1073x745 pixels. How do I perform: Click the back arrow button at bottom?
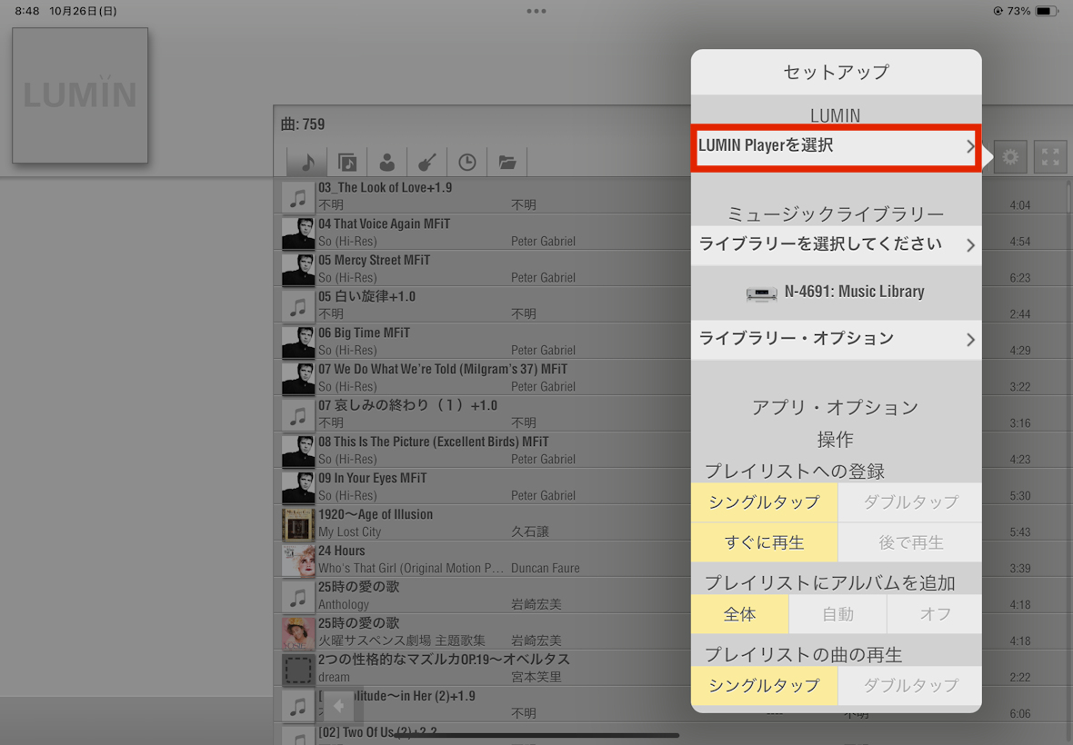(338, 706)
